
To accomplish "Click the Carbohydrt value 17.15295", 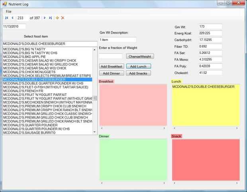I will (x=210, y=40).
